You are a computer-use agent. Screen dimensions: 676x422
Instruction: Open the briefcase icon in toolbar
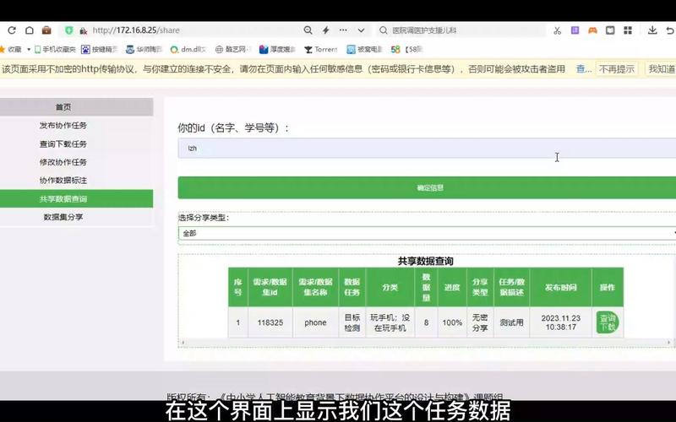tap(46, 30)
